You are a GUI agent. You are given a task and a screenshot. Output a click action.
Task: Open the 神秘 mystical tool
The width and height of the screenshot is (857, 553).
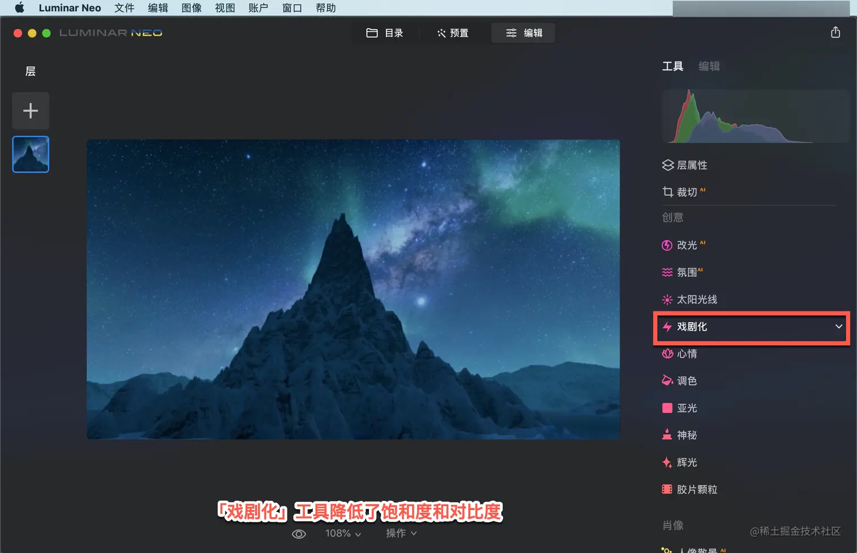click(x=680, y=435)
